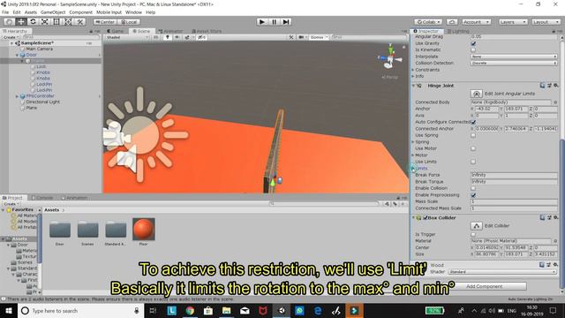Open the Layout dropdown
Viewport: 565px width, 318px height.
(x=546, y=22)
